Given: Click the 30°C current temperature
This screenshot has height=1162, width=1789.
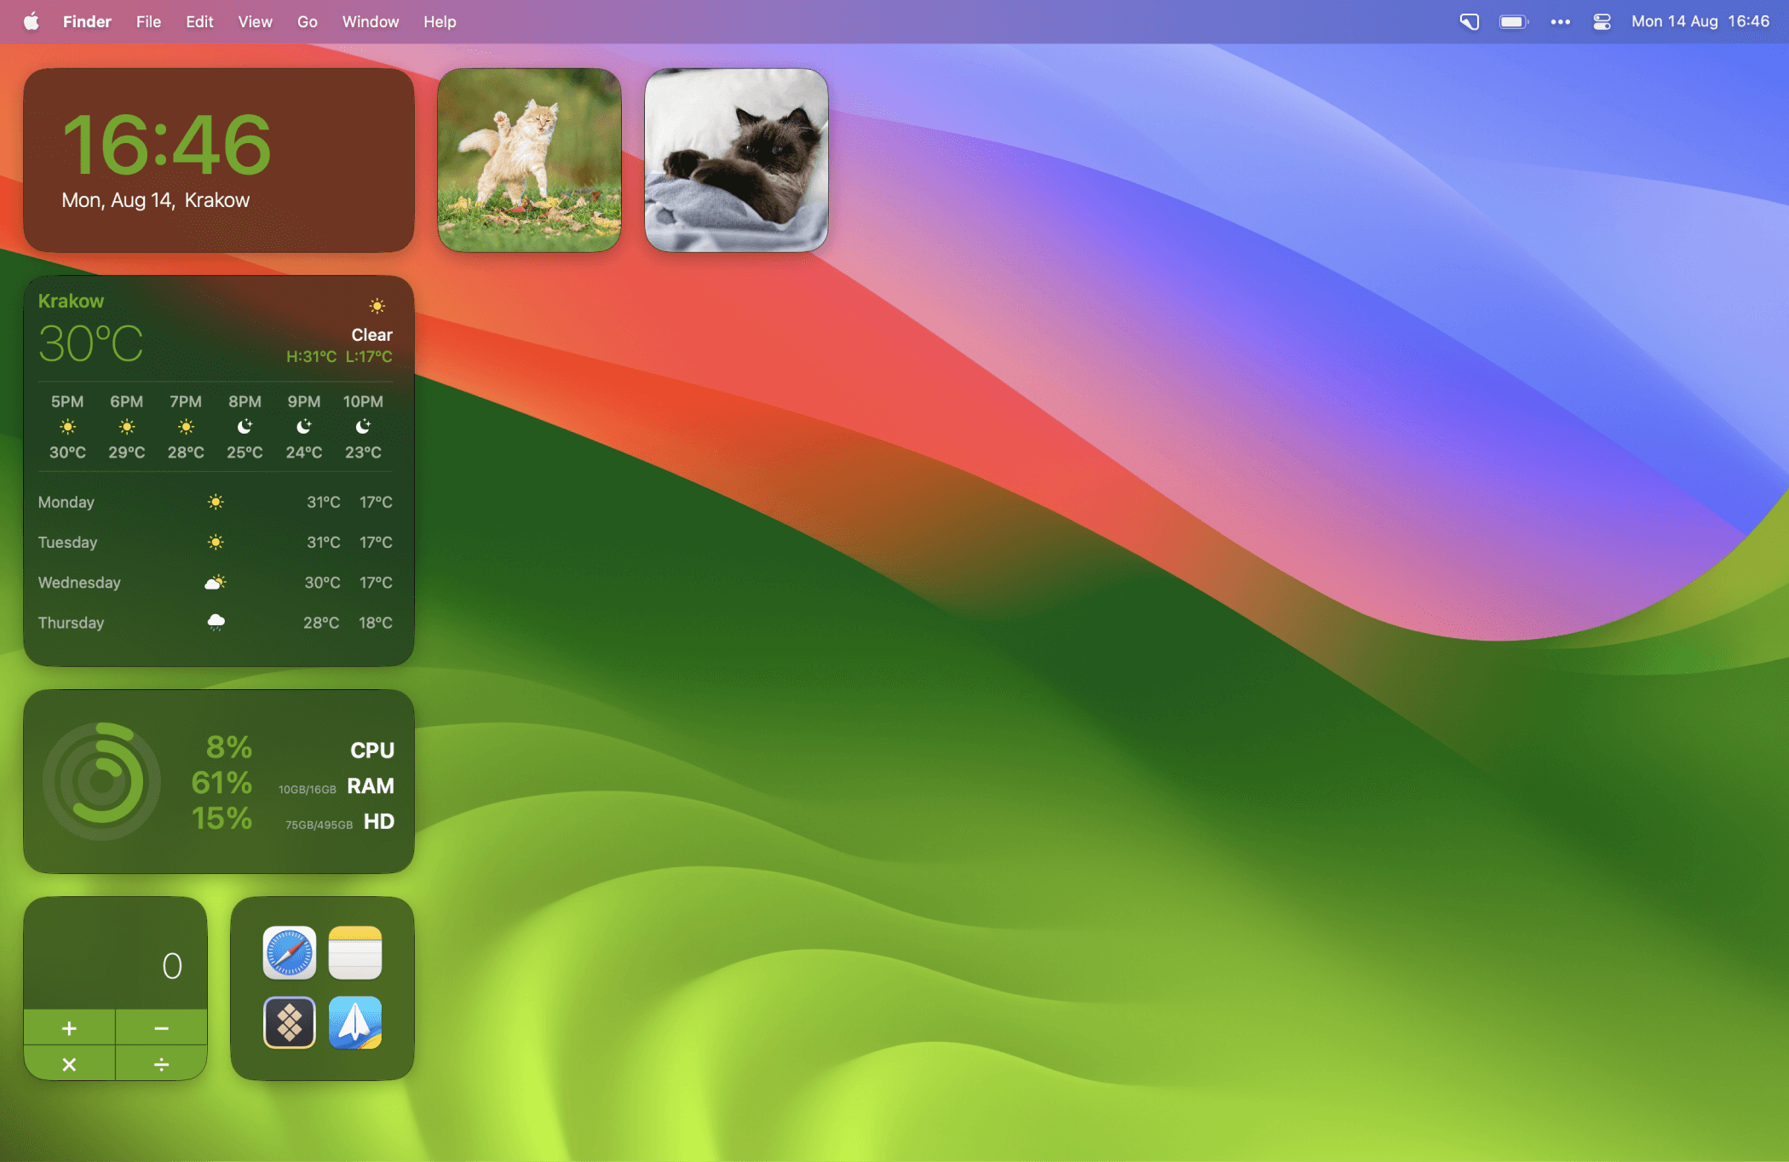Looking at the screenshot, I should (91, 344).
